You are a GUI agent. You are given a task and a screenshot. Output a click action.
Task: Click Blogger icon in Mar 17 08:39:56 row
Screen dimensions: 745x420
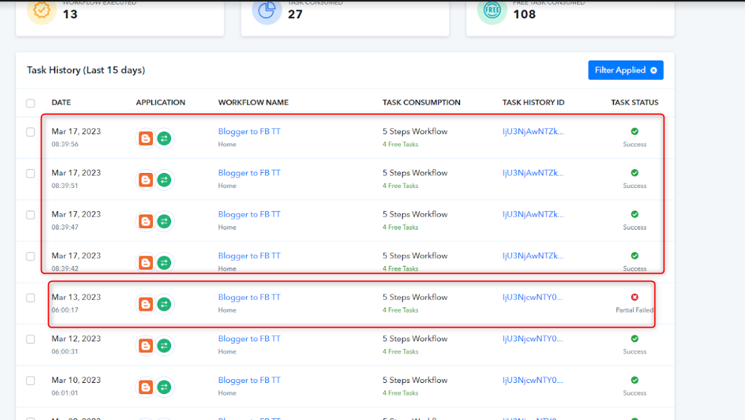coord(146,138)
